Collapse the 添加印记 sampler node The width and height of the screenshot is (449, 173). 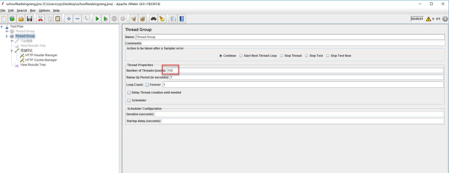pyautogui.click(x=12, y=50)
